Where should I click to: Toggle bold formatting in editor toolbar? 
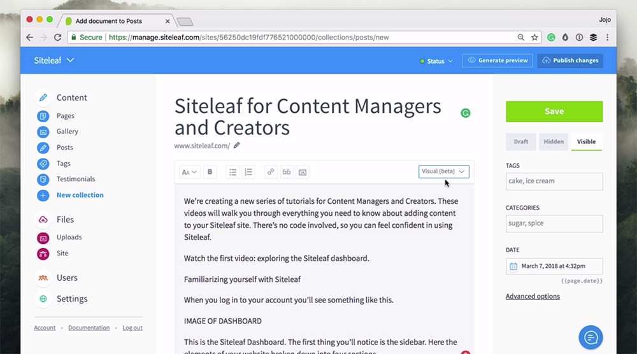pyautogui.click(x=210, y=172)
